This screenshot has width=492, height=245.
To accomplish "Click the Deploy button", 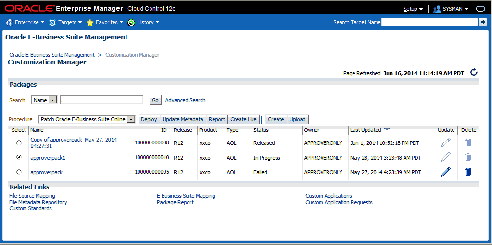I will (149, 119).
